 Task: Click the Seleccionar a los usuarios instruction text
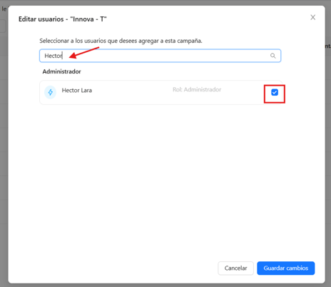pos(121,41)
